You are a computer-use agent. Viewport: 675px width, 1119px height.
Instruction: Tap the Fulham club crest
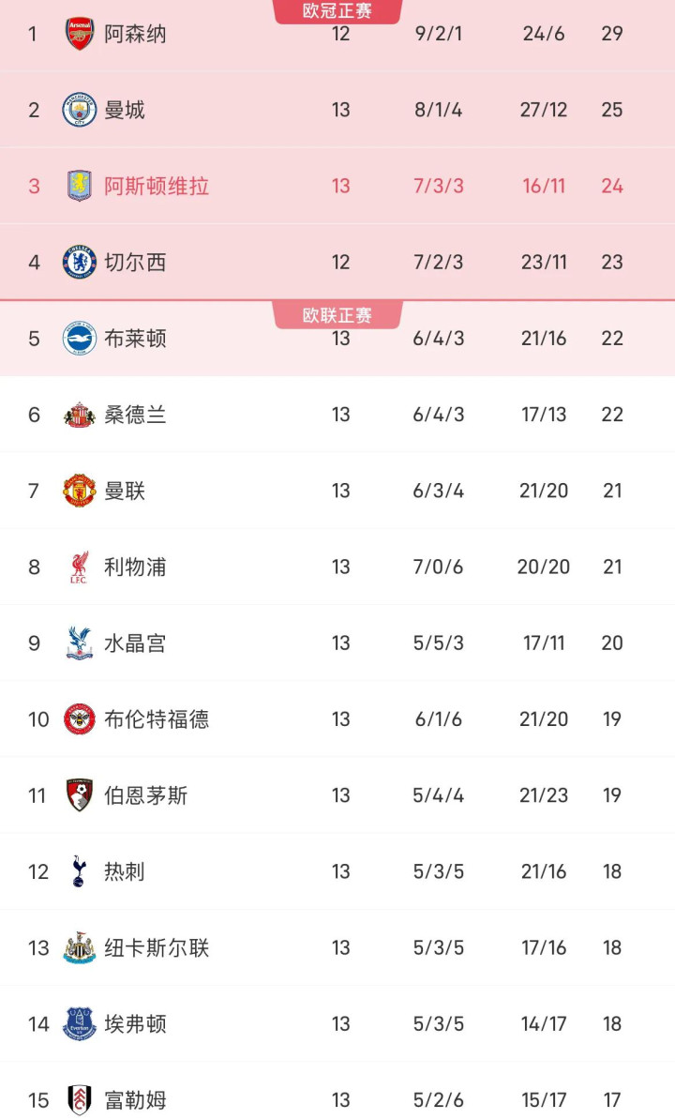point(80,1099)
